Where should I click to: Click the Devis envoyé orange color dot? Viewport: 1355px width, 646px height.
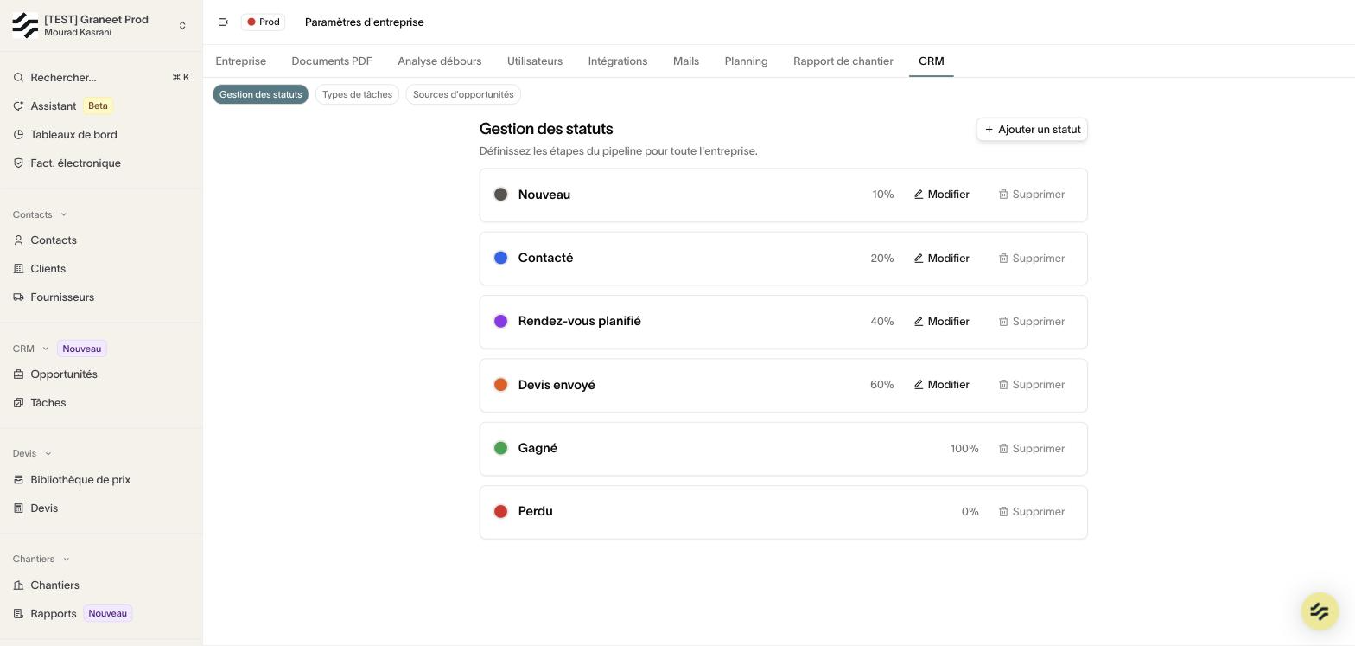pyautogui.click(x=500, y=385)
